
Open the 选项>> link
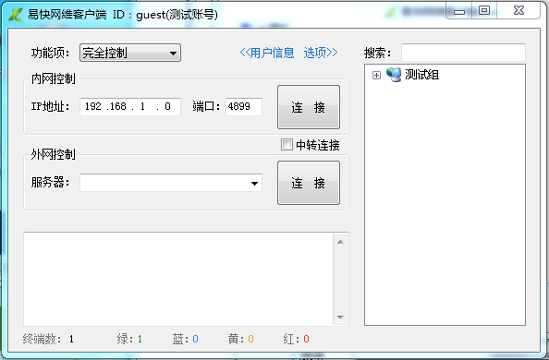pos(321,53)
